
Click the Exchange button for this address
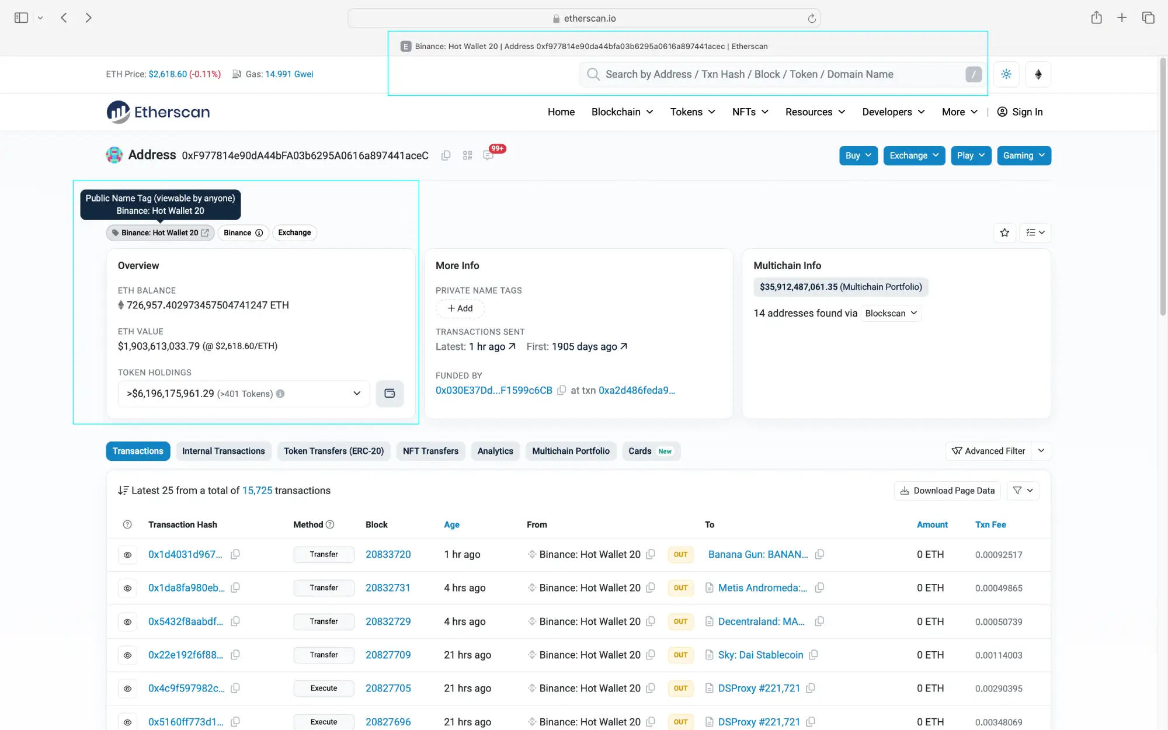point(912,155)
